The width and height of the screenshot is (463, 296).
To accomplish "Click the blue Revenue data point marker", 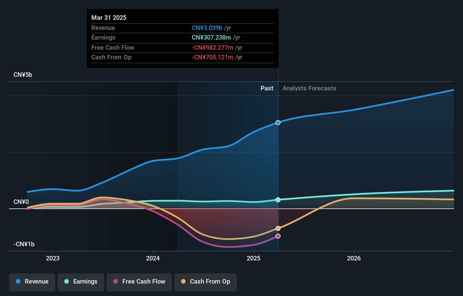I will (278, 123).
